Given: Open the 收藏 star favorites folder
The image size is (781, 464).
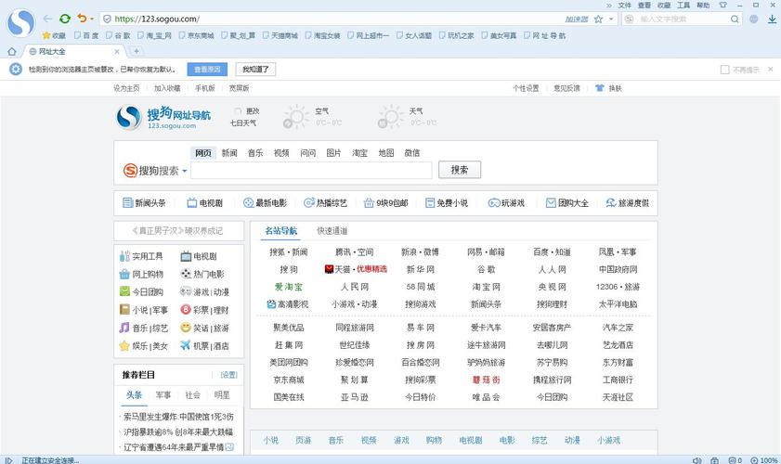Looking at the screenshot, I should click(54, 35).
